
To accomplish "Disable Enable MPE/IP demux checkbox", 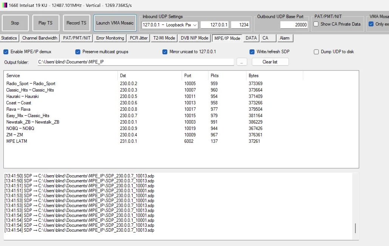I will tap(6, 52).
